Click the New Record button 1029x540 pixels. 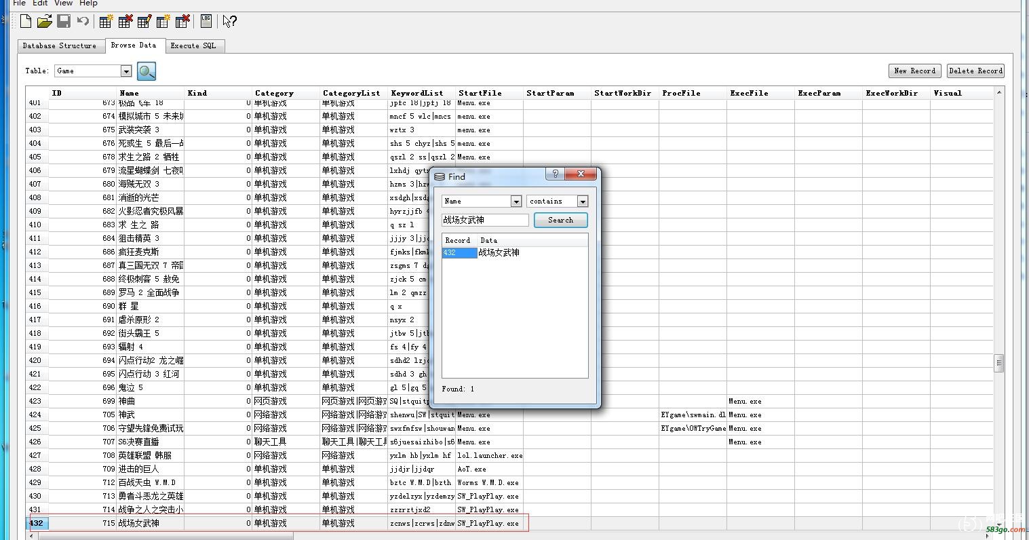click(914, 71)
